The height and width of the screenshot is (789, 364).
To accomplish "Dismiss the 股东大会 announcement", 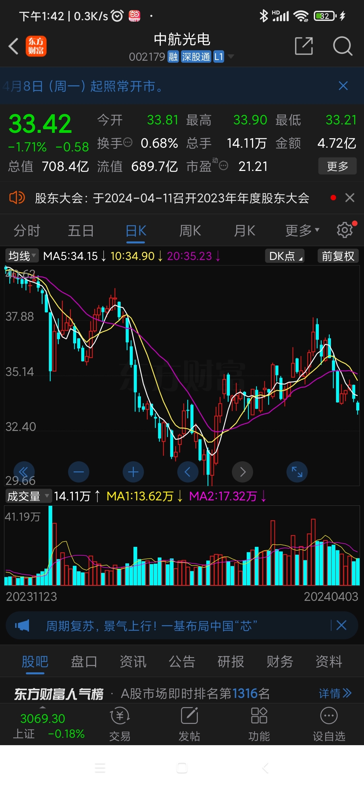I will coord(350,198).
